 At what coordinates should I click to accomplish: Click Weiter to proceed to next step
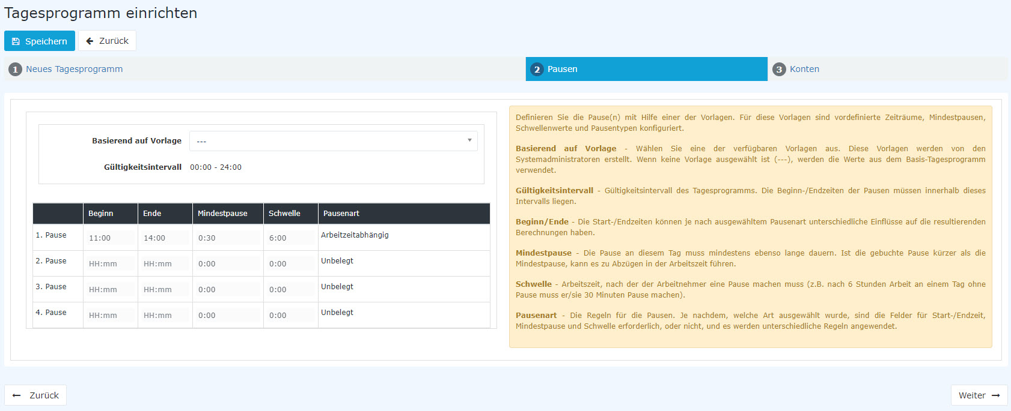tap(979, 395)
